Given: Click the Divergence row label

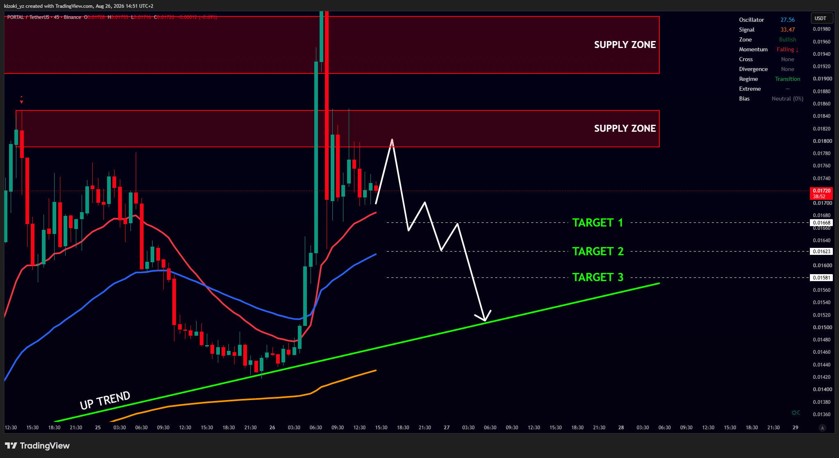Looking at the screenshot, I should click(753, 69).
